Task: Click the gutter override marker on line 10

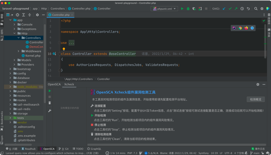Action: tap(54, 54)
